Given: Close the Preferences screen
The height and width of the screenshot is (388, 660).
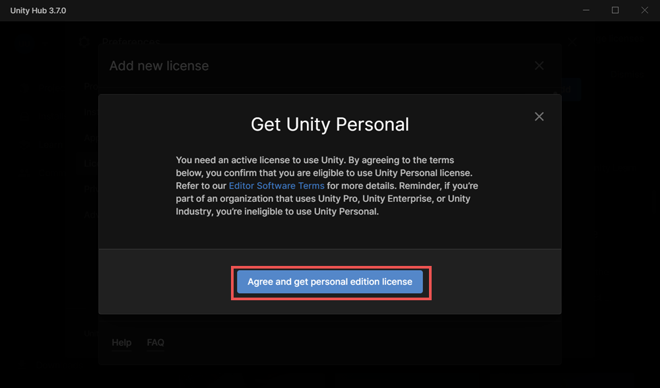Looking at the screenshot, I should click(572, 42).
